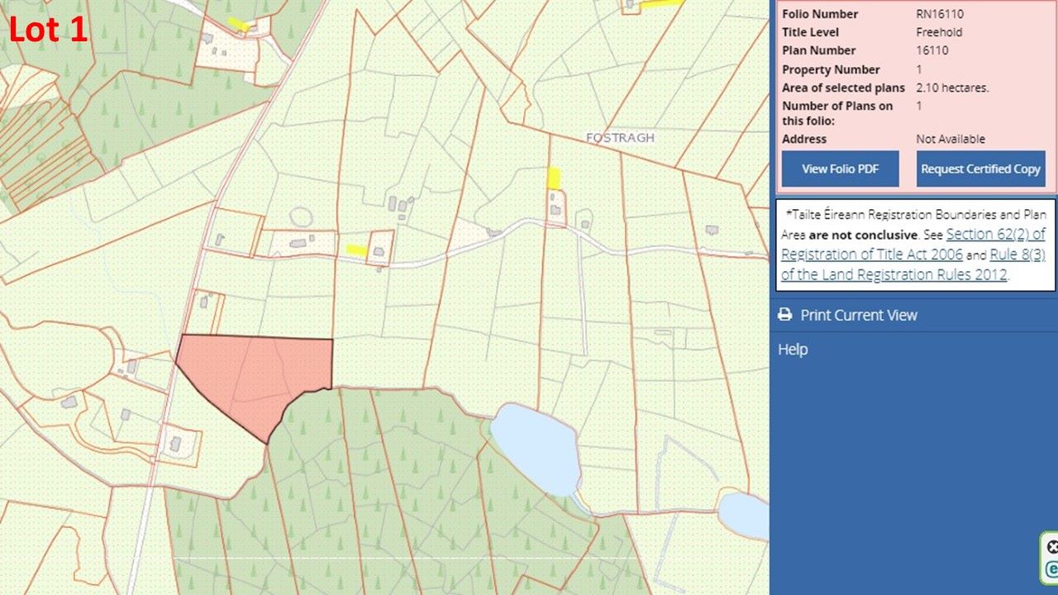Click the printer icon in the side panel

785,315
